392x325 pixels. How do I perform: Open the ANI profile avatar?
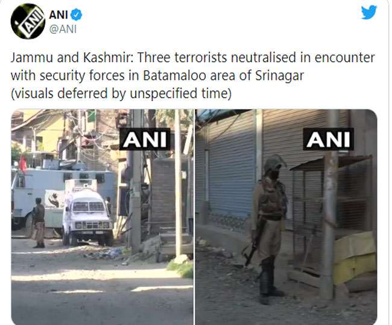click(x=28, y=21)
